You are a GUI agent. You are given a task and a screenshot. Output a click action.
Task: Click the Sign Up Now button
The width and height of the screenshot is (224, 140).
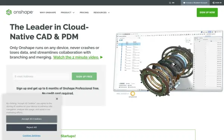207,12
